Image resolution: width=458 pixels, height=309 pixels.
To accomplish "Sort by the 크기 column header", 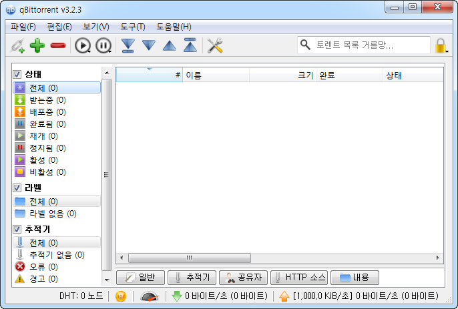I will (x=282, y=75).
